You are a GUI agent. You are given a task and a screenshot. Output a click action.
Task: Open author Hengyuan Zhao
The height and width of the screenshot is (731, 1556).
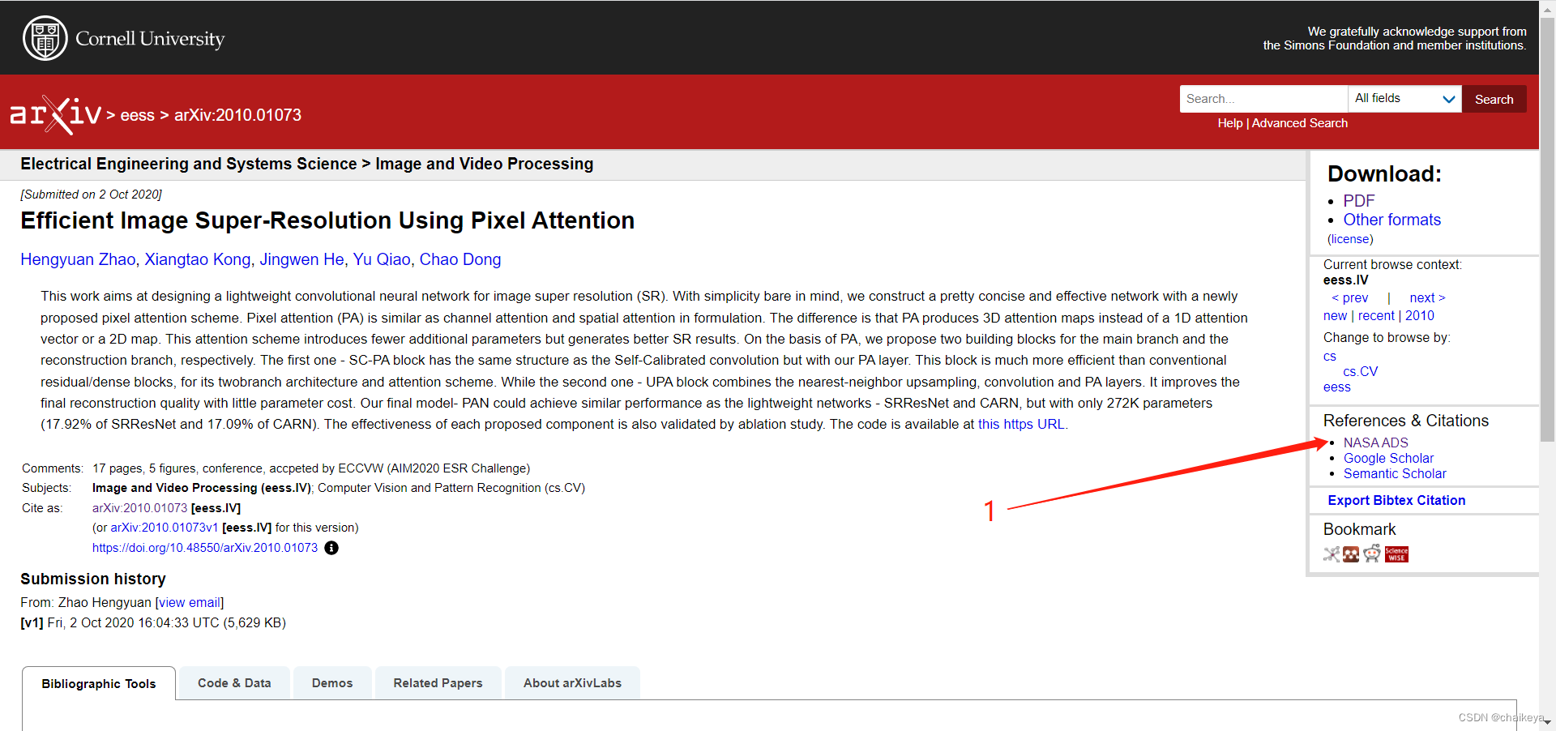[x=78, y=259]
